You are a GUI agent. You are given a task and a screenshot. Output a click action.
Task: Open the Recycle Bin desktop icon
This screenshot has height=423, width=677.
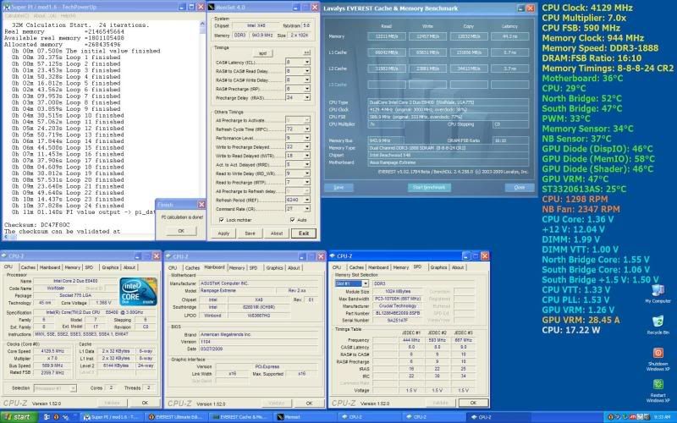pyautogui.click(x=658, y=325)
